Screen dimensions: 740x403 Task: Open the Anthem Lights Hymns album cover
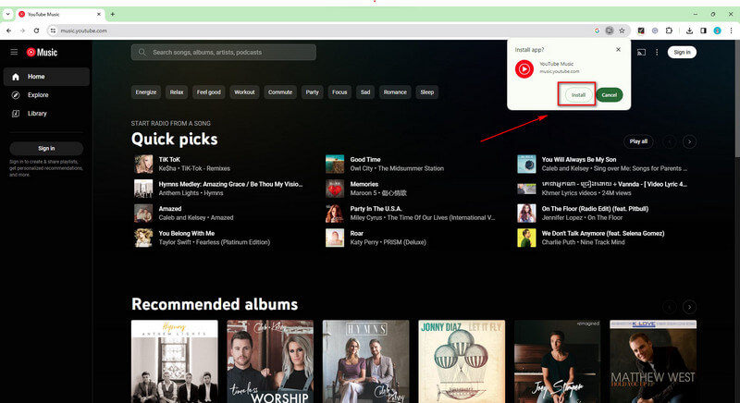(x=175, y=361)
